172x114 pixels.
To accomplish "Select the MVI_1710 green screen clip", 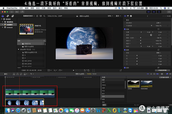I will [30, 93].
